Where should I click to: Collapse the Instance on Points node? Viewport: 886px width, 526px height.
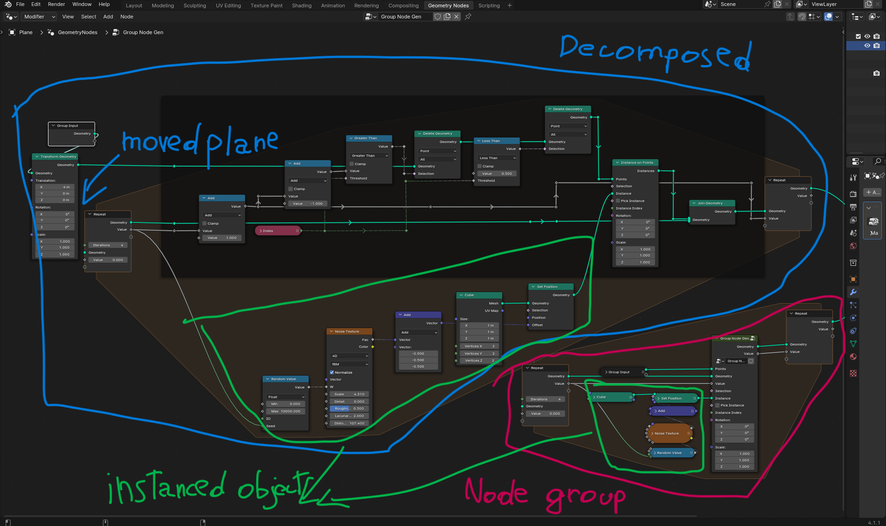(x=617, y=162)
